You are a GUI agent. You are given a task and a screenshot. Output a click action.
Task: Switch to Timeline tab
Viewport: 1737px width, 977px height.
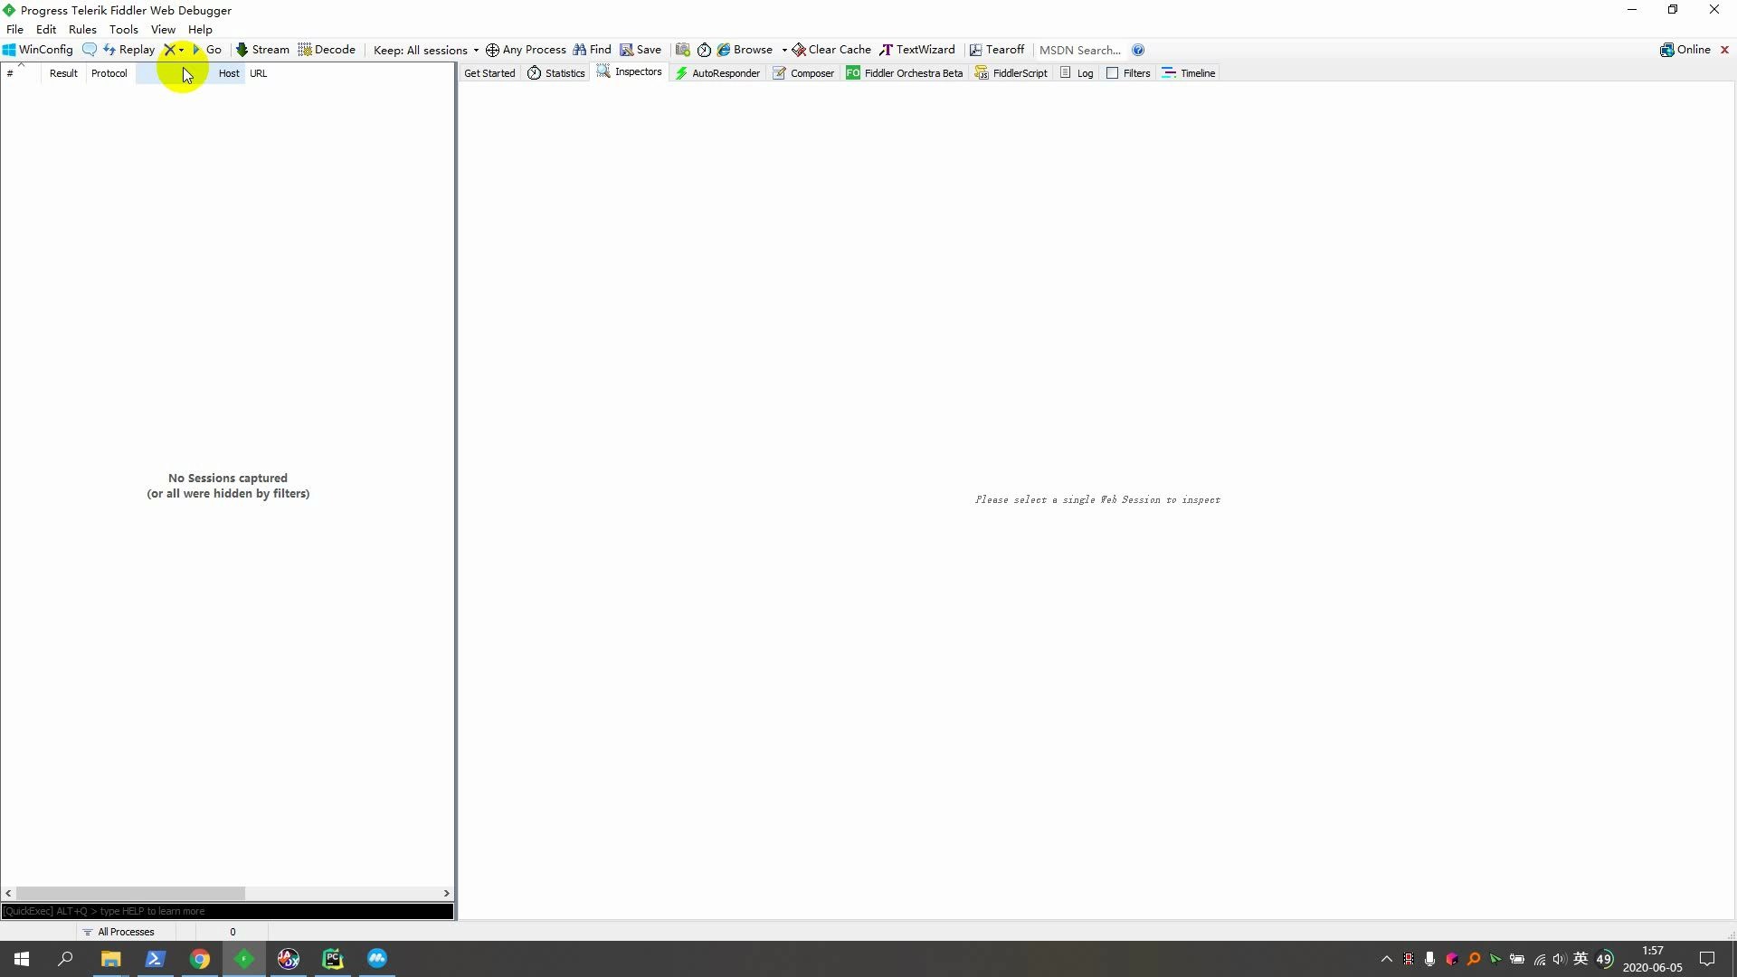click(x=1189, y=73)
